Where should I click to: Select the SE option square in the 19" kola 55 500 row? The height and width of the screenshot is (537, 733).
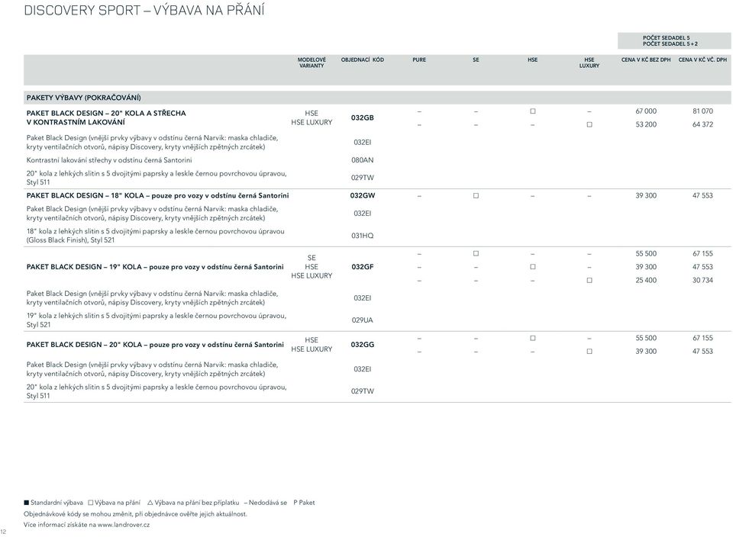pyautogui.click(x=476, y=253)
